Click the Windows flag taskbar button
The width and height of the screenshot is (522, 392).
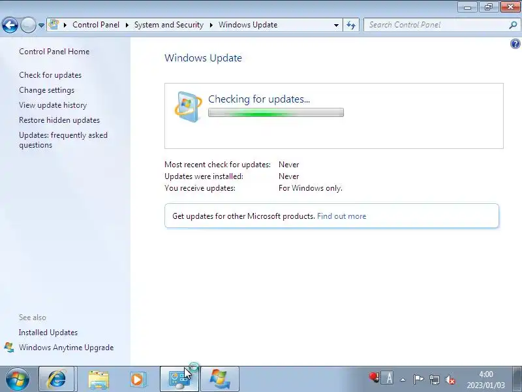[x=220, y=379]
